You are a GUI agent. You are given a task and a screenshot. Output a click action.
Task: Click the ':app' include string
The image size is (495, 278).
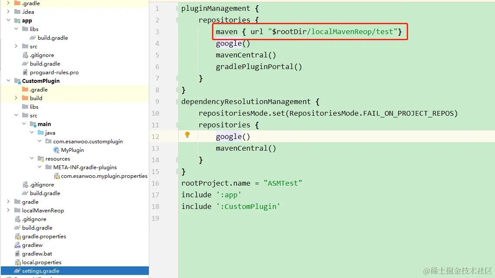click(228, 195)
